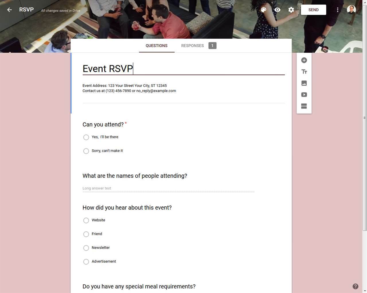Switch to the Questions tab
Viewport: 367px width, 293px height.
157,45
